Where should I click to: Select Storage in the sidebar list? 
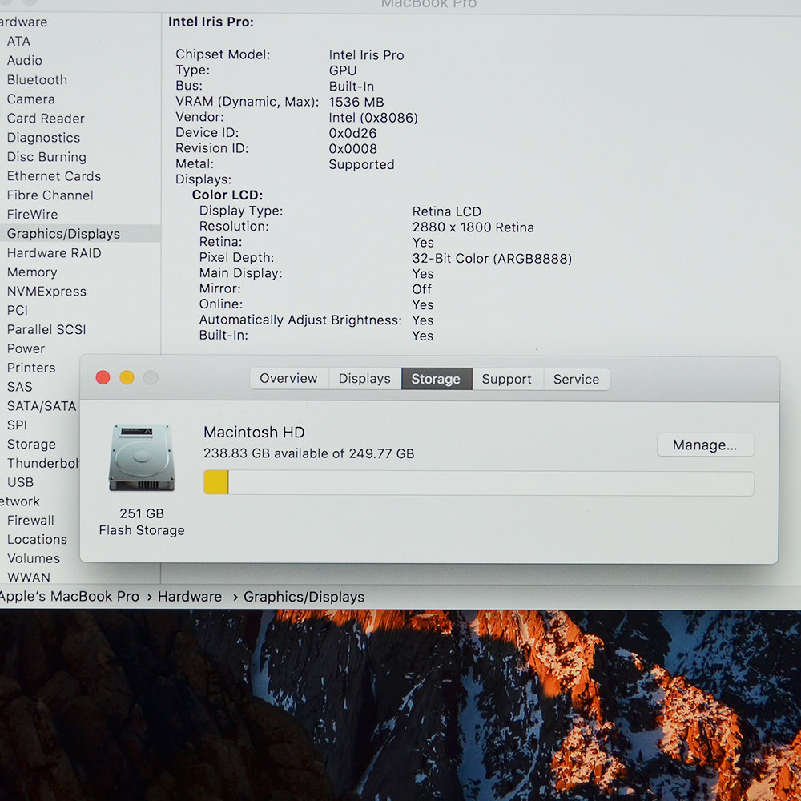point(31,445)
